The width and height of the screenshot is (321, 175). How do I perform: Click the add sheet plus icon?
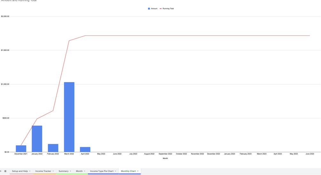click(x=1, y=171)
